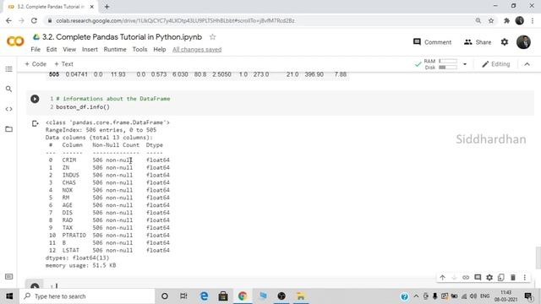Click the notebook title to rename
Screen dimensions: 541x304
point(122,37)
